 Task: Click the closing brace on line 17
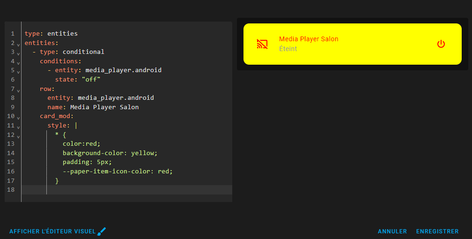(x=57, y=180)
